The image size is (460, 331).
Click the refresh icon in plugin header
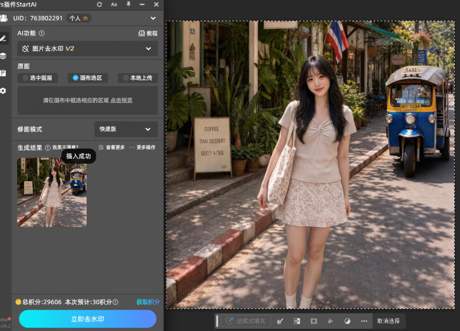coord(99,4)
